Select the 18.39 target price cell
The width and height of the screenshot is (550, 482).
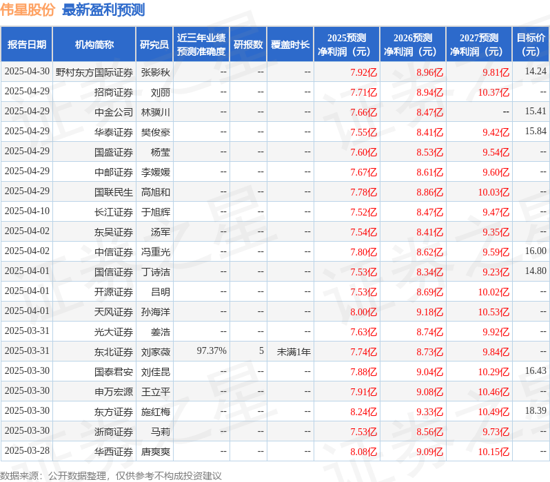[535, 411]
